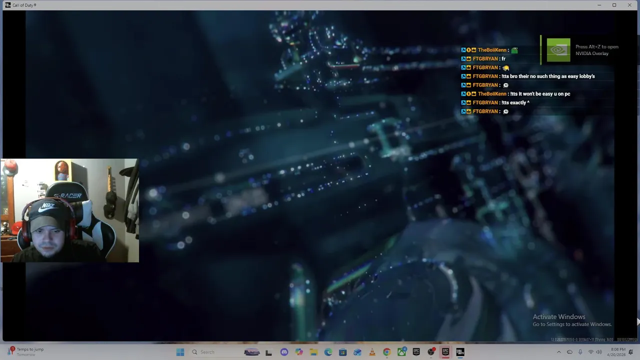Viewport: 640px width, 360px height.
Task: Open the volume speaker tray icon
Action: click(x=599, y=352)
